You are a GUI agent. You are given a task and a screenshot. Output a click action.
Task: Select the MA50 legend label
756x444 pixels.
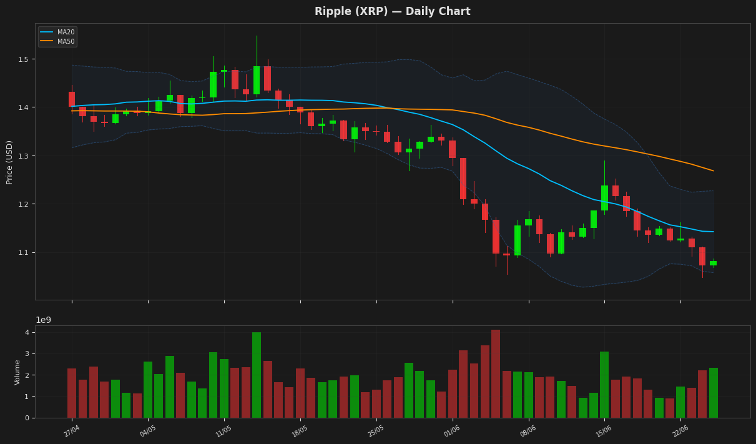[x=66, y=42]
